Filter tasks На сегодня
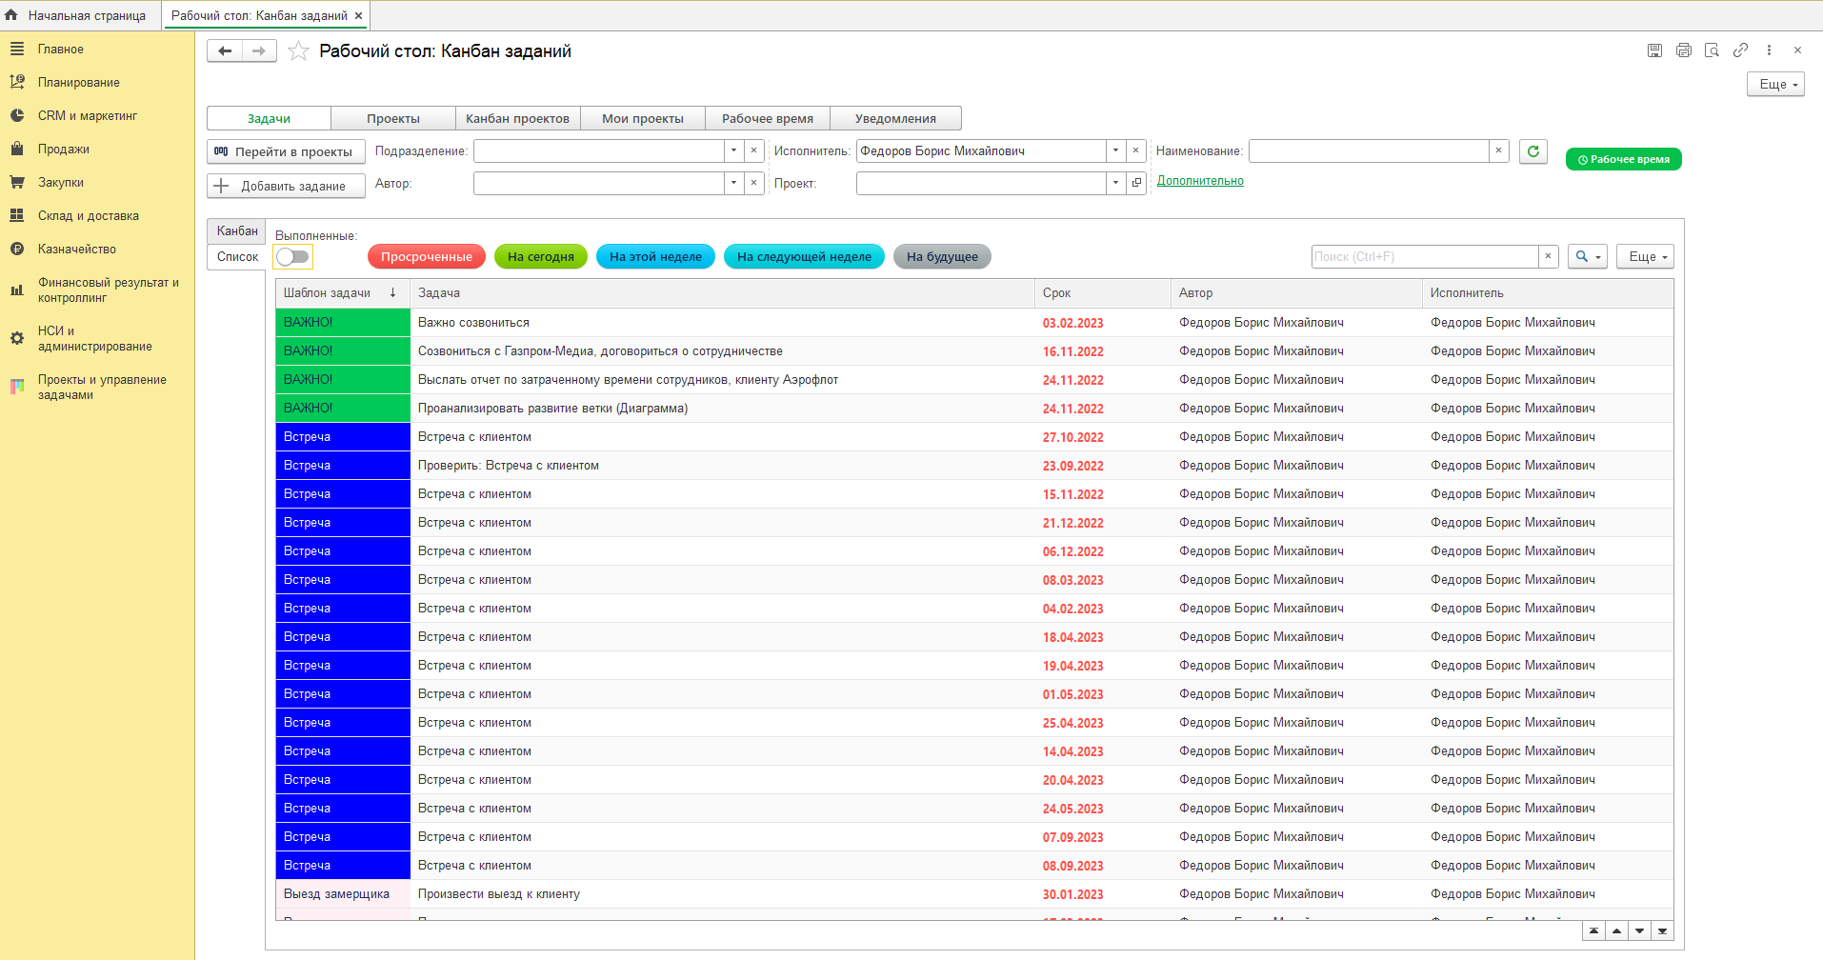1823x960 pixels. (541, 256)
